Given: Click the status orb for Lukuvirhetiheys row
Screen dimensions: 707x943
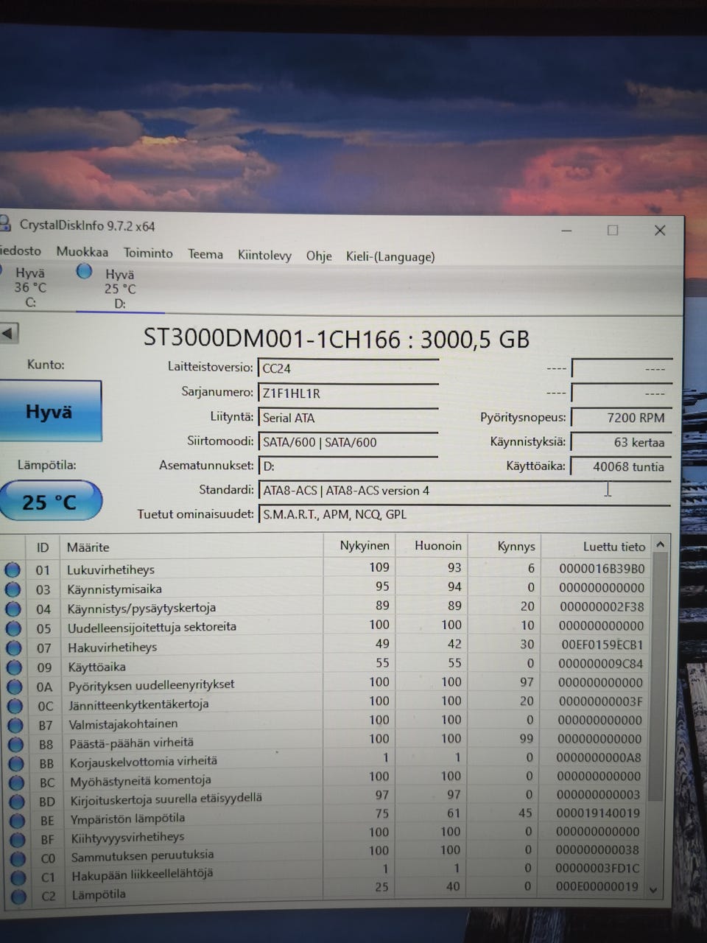Looking at the screenshot, I should click(x=13, y=569).
